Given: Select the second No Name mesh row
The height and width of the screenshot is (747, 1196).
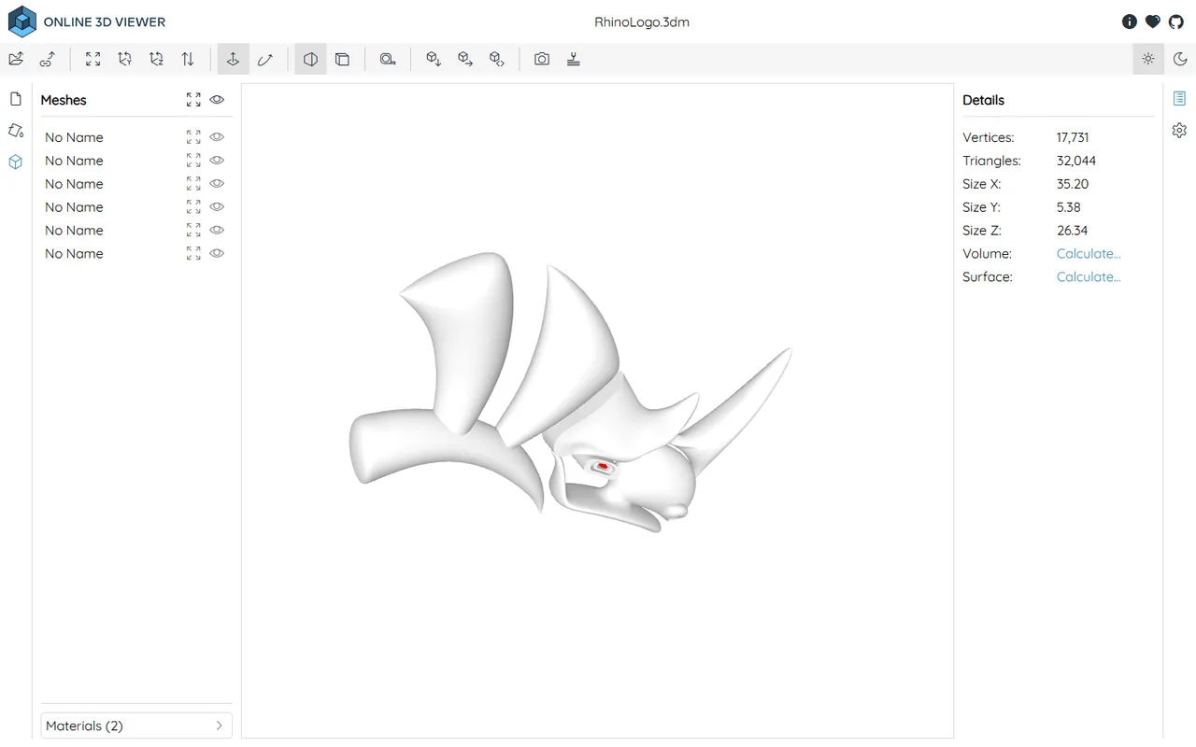Looking at the screenshot, I should tap(136, 161).
